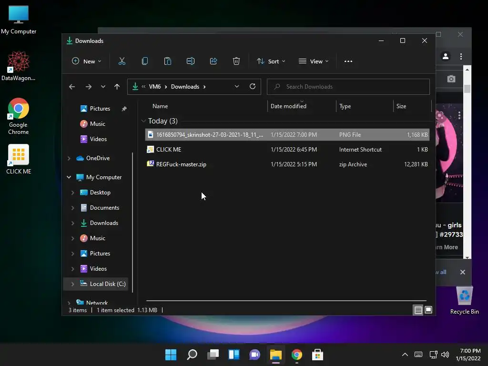Click the Cut scissors icon in toolbar
The height and width of the screenshot is (366, 488).
tap(122, 61)
